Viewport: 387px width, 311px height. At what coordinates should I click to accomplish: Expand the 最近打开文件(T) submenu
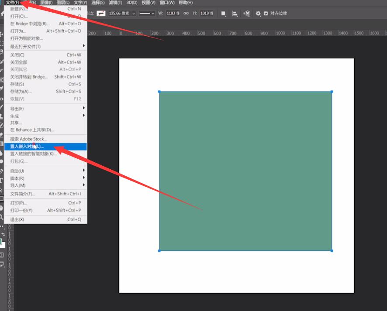click(x=46, y=46)
